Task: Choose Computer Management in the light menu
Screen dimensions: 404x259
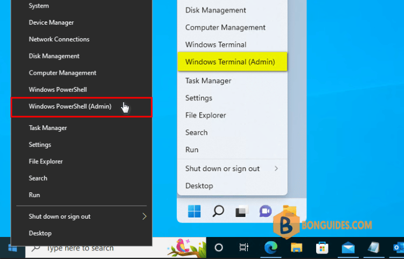Action: (x=225, y=27)
